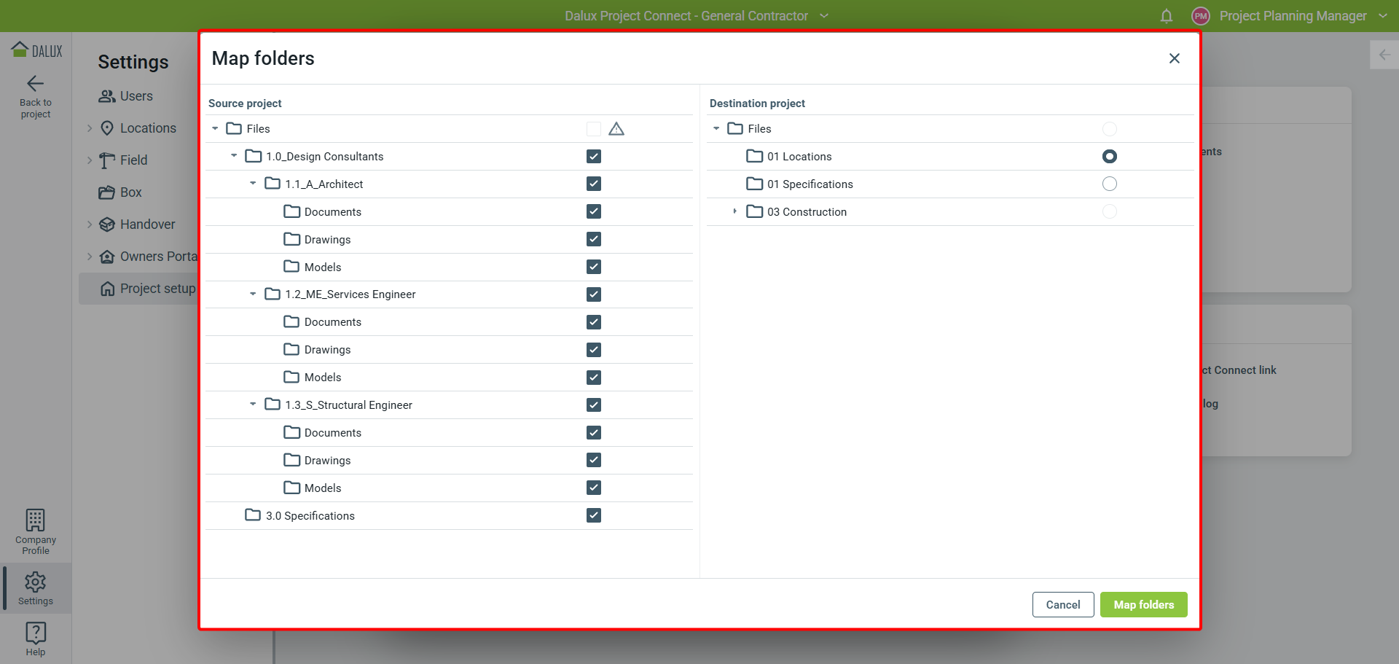Collapse the 1.3_S_Structural Engineer folder

[x=253, y=405]
